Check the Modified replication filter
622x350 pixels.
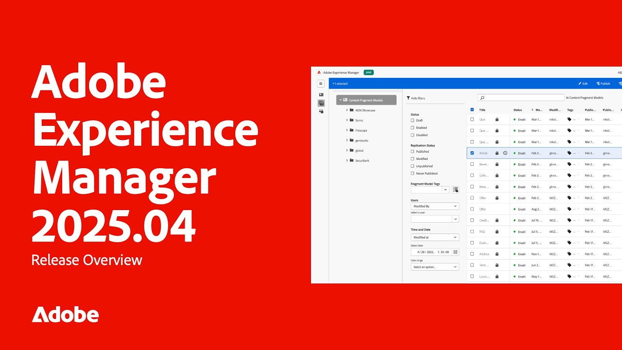(x=413, y=159)
